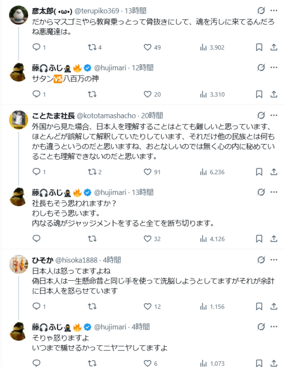The width and height of the screenshot is (285, 367).
Task: Like the tweet with 49 likes
Action: pyautogui.click(x=148, y=47)
